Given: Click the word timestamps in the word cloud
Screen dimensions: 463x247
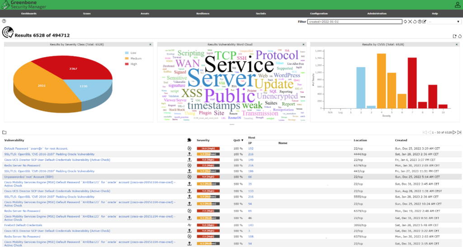Looking at the screenshot, I should click(214, 105).
